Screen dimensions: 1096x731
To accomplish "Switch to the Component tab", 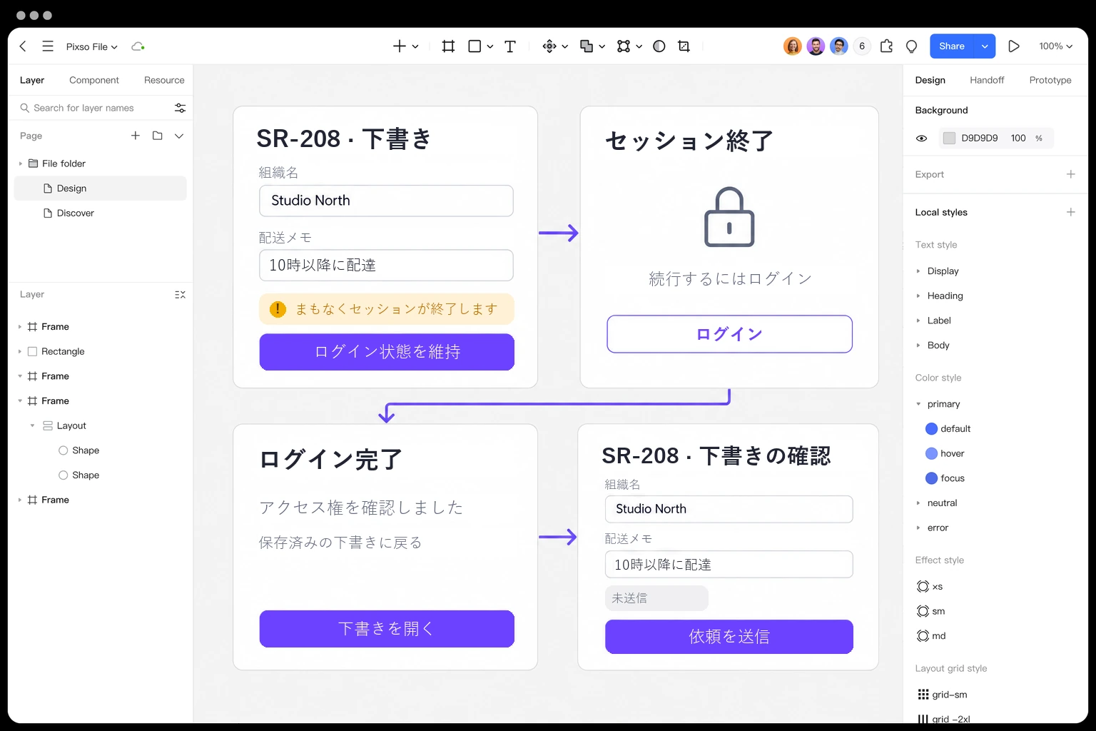I will 94,80.
